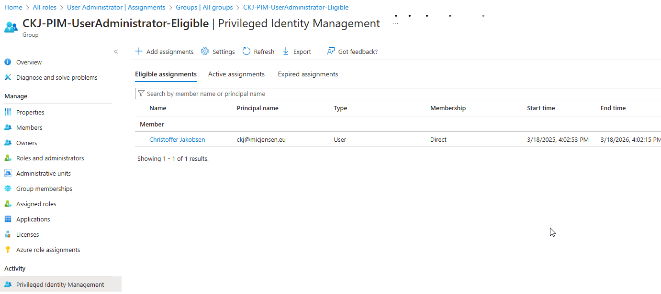661x294 pixels.
Task: Collapse the left navigation pane
Action: pos(116,52)
